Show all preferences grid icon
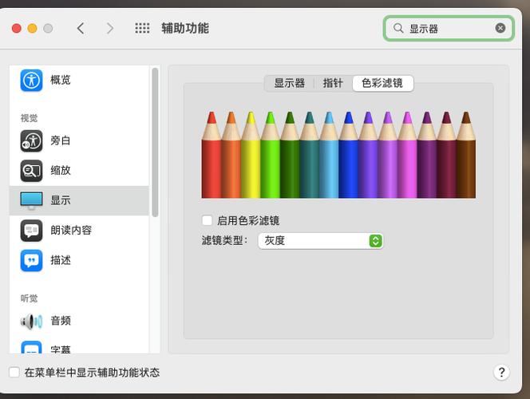The image size is (530, 399). tap(142, 28)
